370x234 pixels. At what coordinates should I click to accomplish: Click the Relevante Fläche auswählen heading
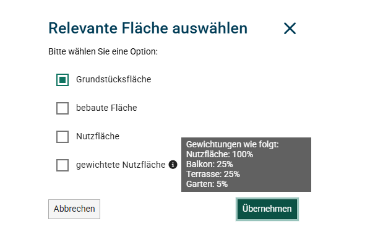point(148,28)
